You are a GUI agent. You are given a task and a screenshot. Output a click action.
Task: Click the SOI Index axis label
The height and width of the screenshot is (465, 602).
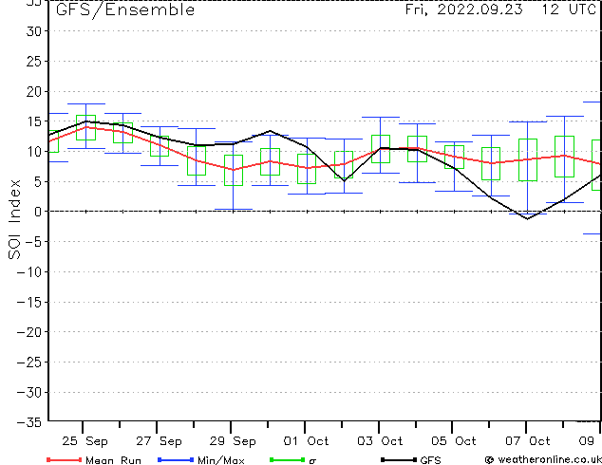(14, 219)
